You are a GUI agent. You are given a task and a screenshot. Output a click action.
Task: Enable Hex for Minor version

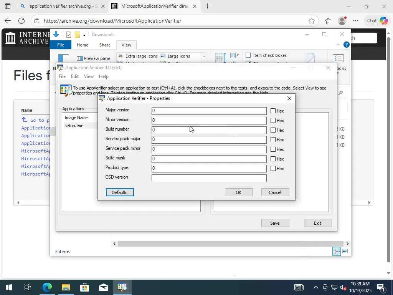273,120
